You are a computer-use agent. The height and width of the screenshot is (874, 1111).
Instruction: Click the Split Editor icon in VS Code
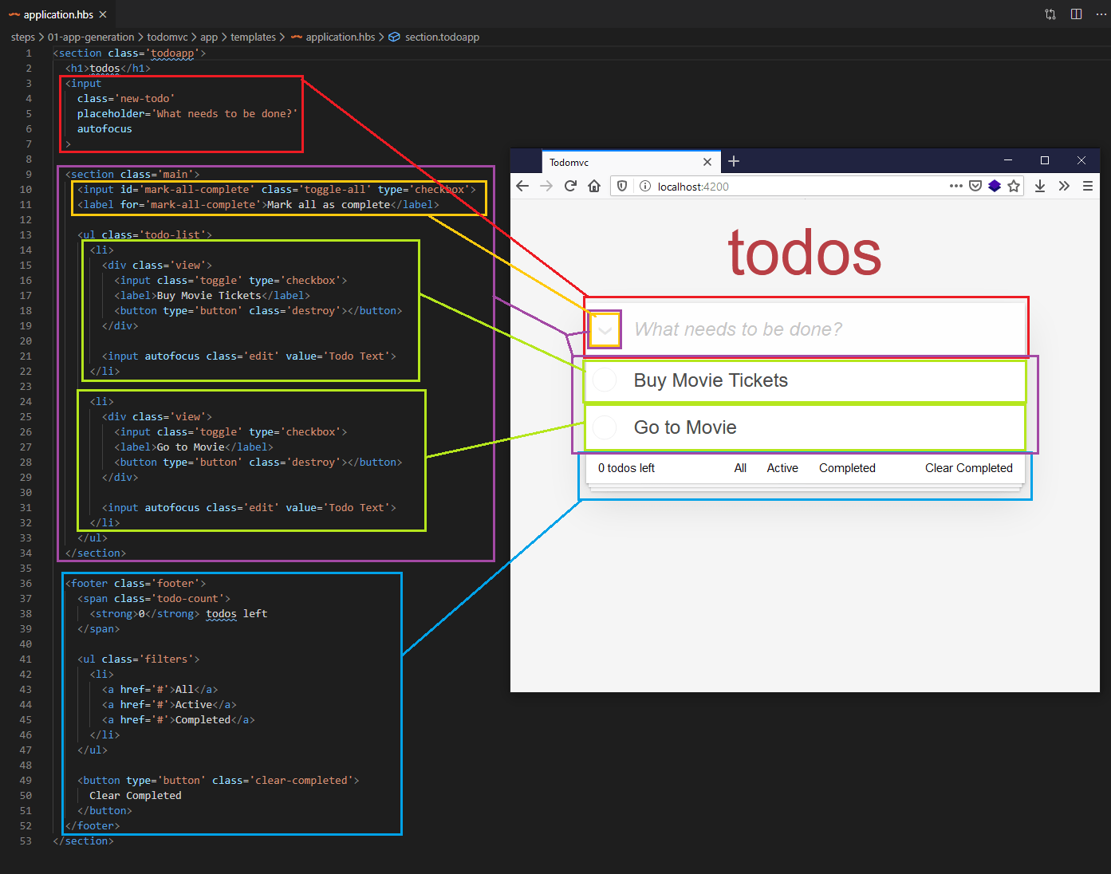click(x=1076, y=14)
